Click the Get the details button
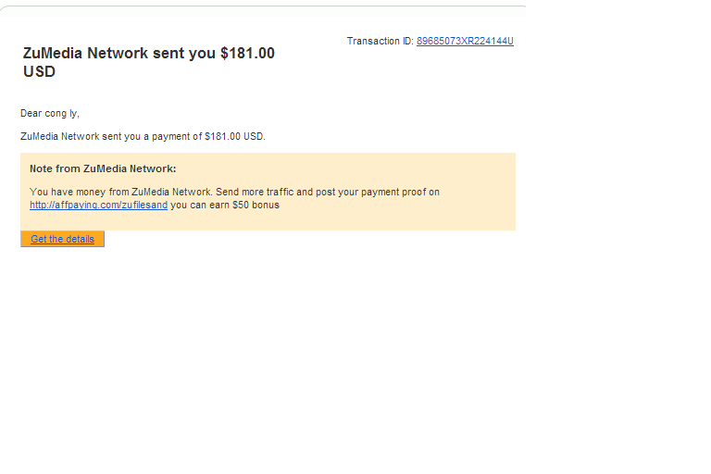 (x=63, y=239)
